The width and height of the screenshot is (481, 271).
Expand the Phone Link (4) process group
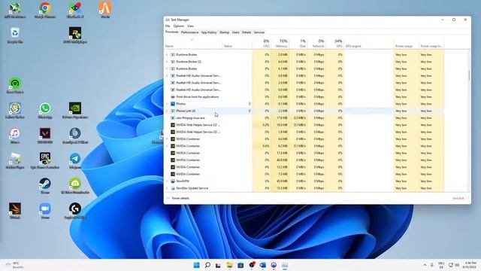click(x=167, y=111)
